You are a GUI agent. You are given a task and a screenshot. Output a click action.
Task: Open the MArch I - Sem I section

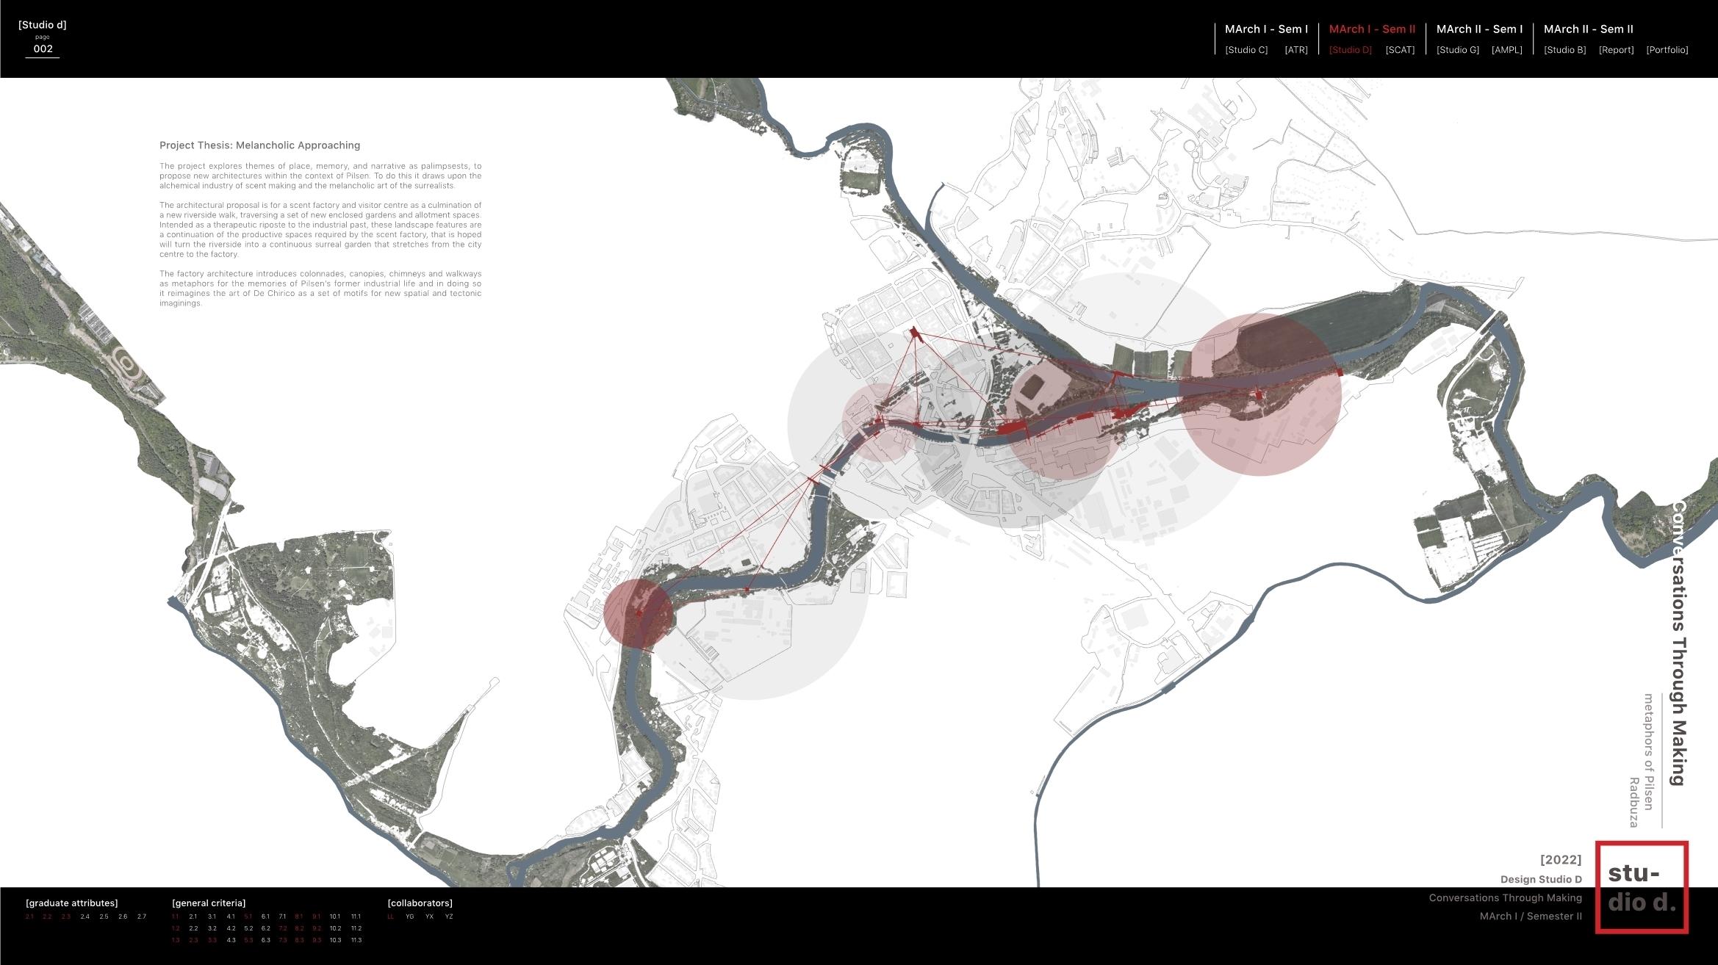pyautogui.click(x=1266, y=29)
